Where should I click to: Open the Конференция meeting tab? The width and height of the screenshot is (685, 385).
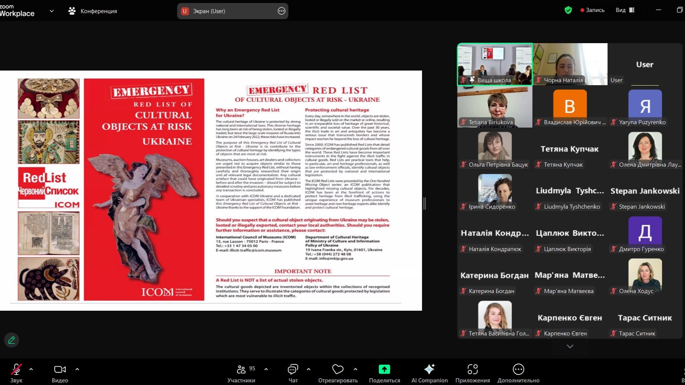pyautogui.click(x=93, y=11)
